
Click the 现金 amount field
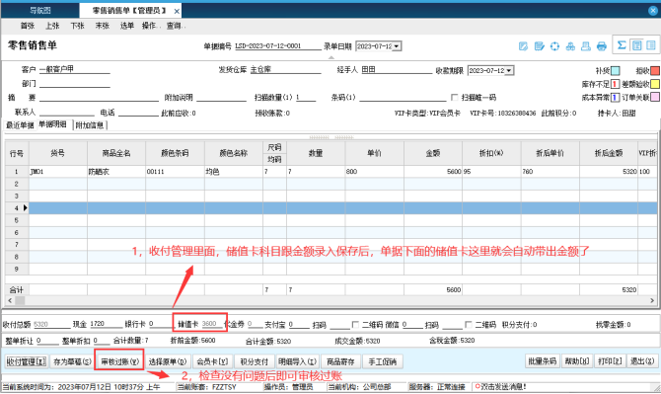(106, 324)
